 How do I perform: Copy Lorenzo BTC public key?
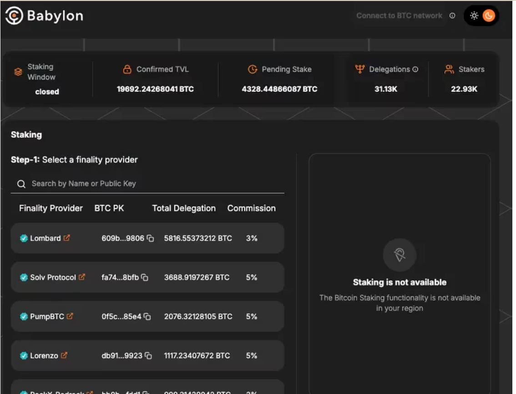[148, 356]
